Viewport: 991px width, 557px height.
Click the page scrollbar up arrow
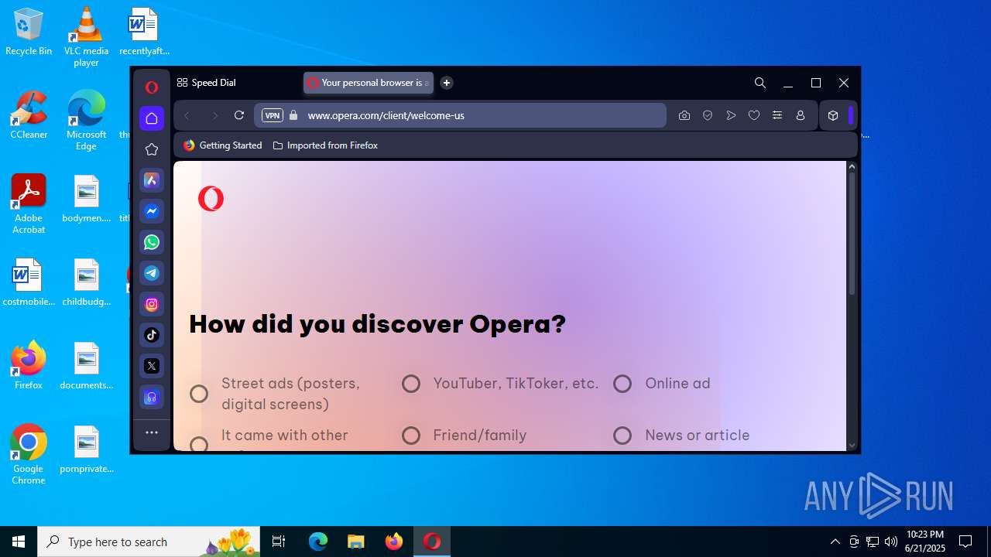pos(852,166)
